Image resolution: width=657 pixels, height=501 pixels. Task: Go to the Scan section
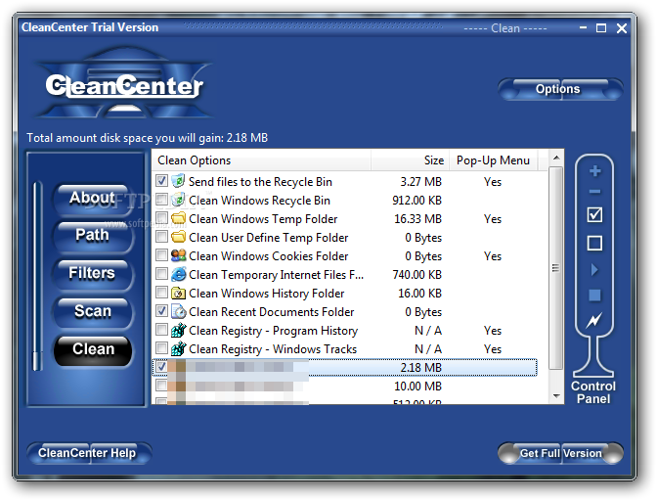(92, 311)
